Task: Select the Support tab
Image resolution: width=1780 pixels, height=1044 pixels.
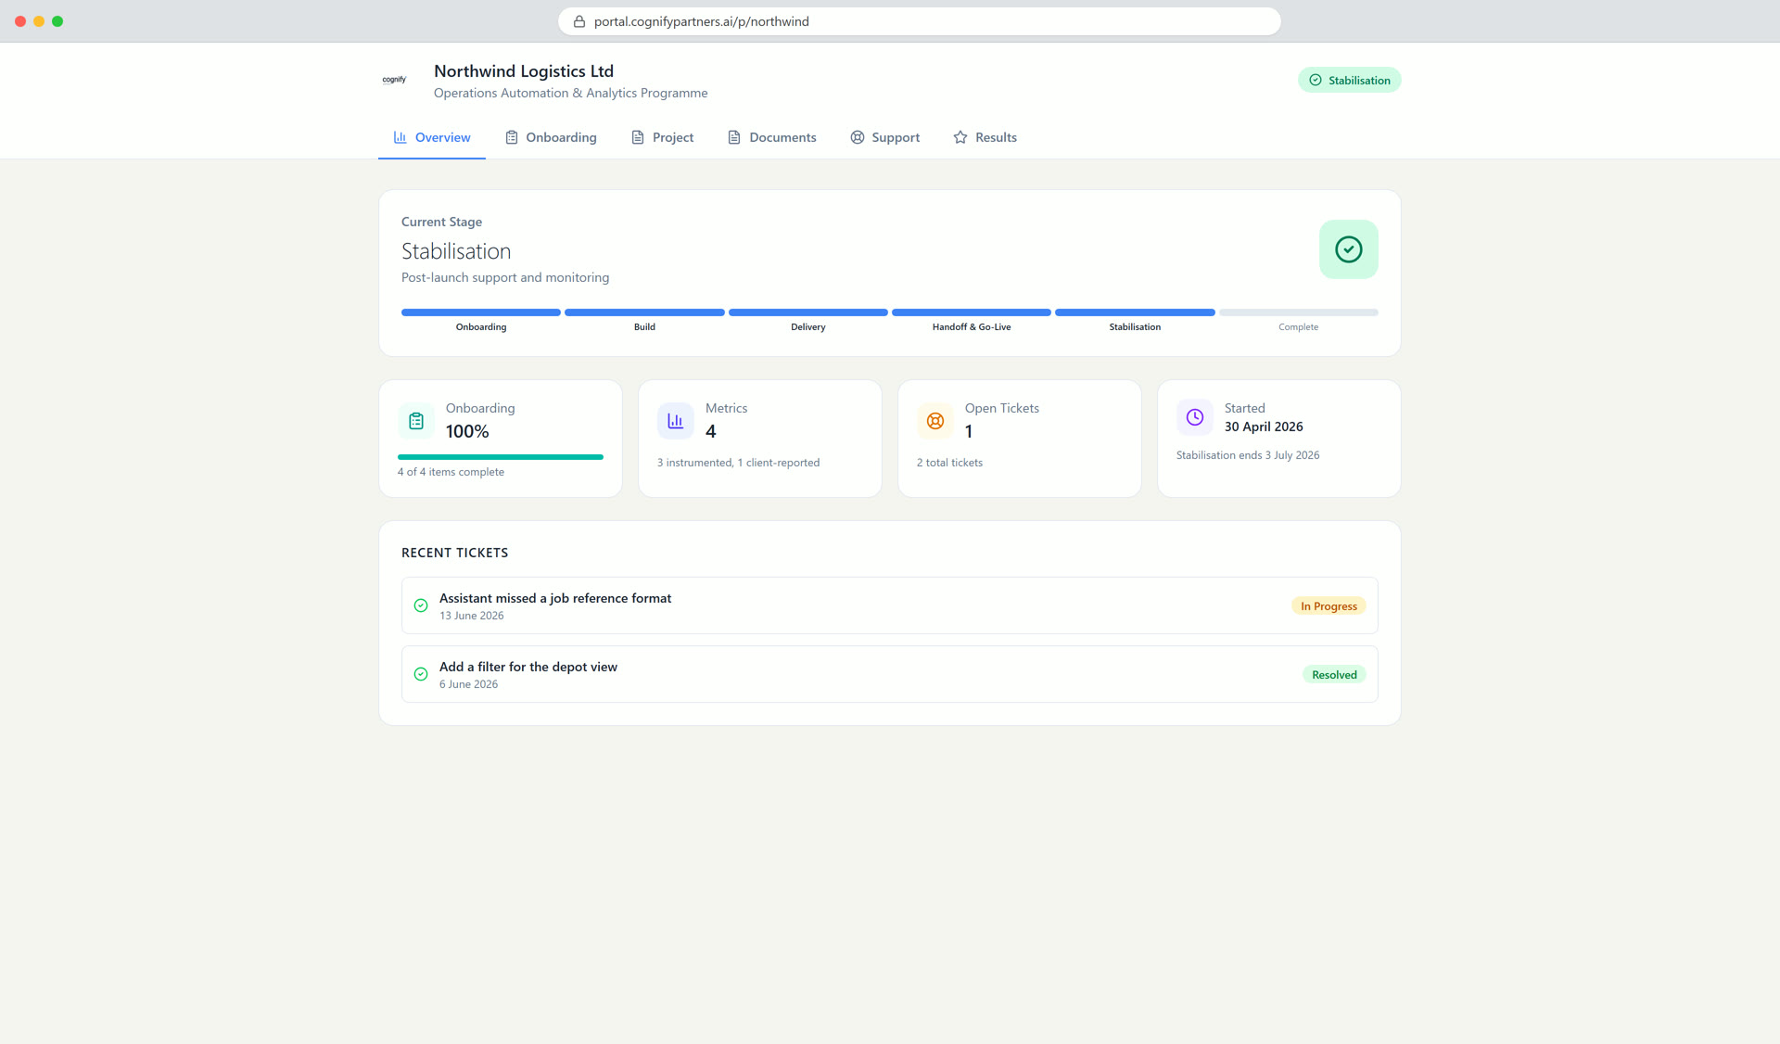Action: [x=885, y=137]
